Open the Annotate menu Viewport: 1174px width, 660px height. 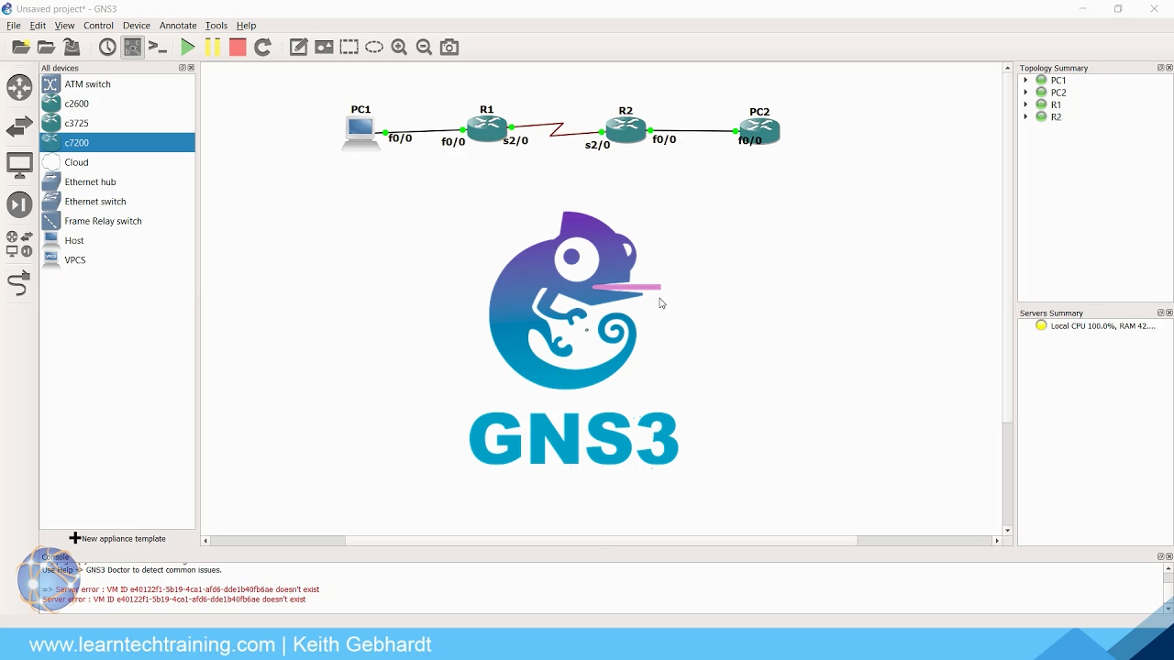click(x=178, y=26)
